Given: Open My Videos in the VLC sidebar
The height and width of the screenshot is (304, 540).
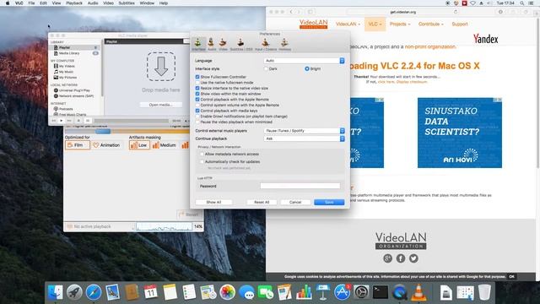Looking at the screenshot, I should click(67, 66).
